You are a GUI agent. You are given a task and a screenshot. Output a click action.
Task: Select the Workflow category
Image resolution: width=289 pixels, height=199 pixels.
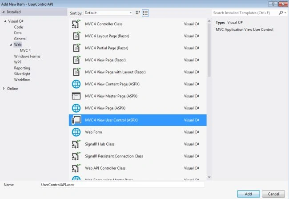[x=22, y=80]
